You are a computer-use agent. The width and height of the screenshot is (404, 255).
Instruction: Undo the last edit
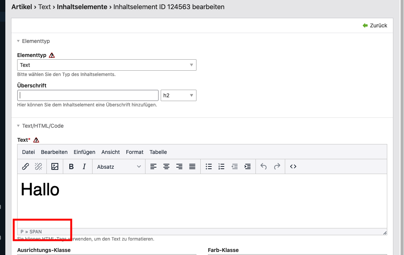pos(263,166)
